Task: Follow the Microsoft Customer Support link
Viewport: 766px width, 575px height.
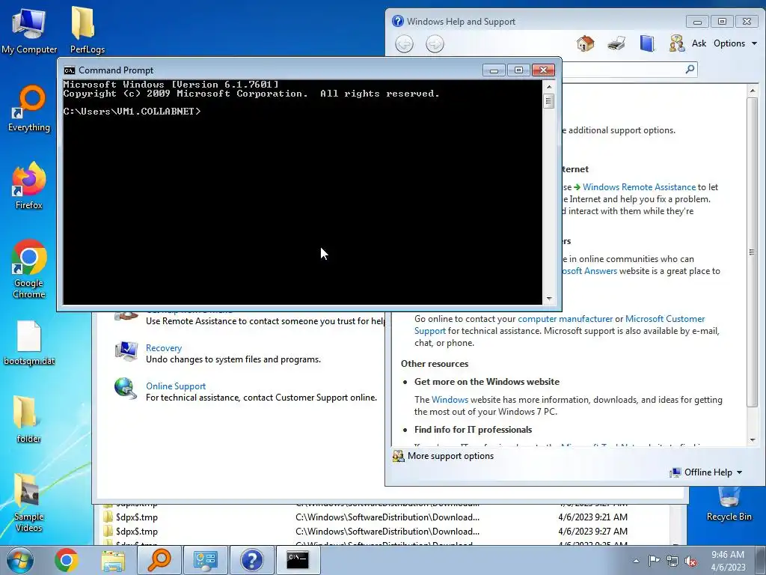Action: (665, 319)
